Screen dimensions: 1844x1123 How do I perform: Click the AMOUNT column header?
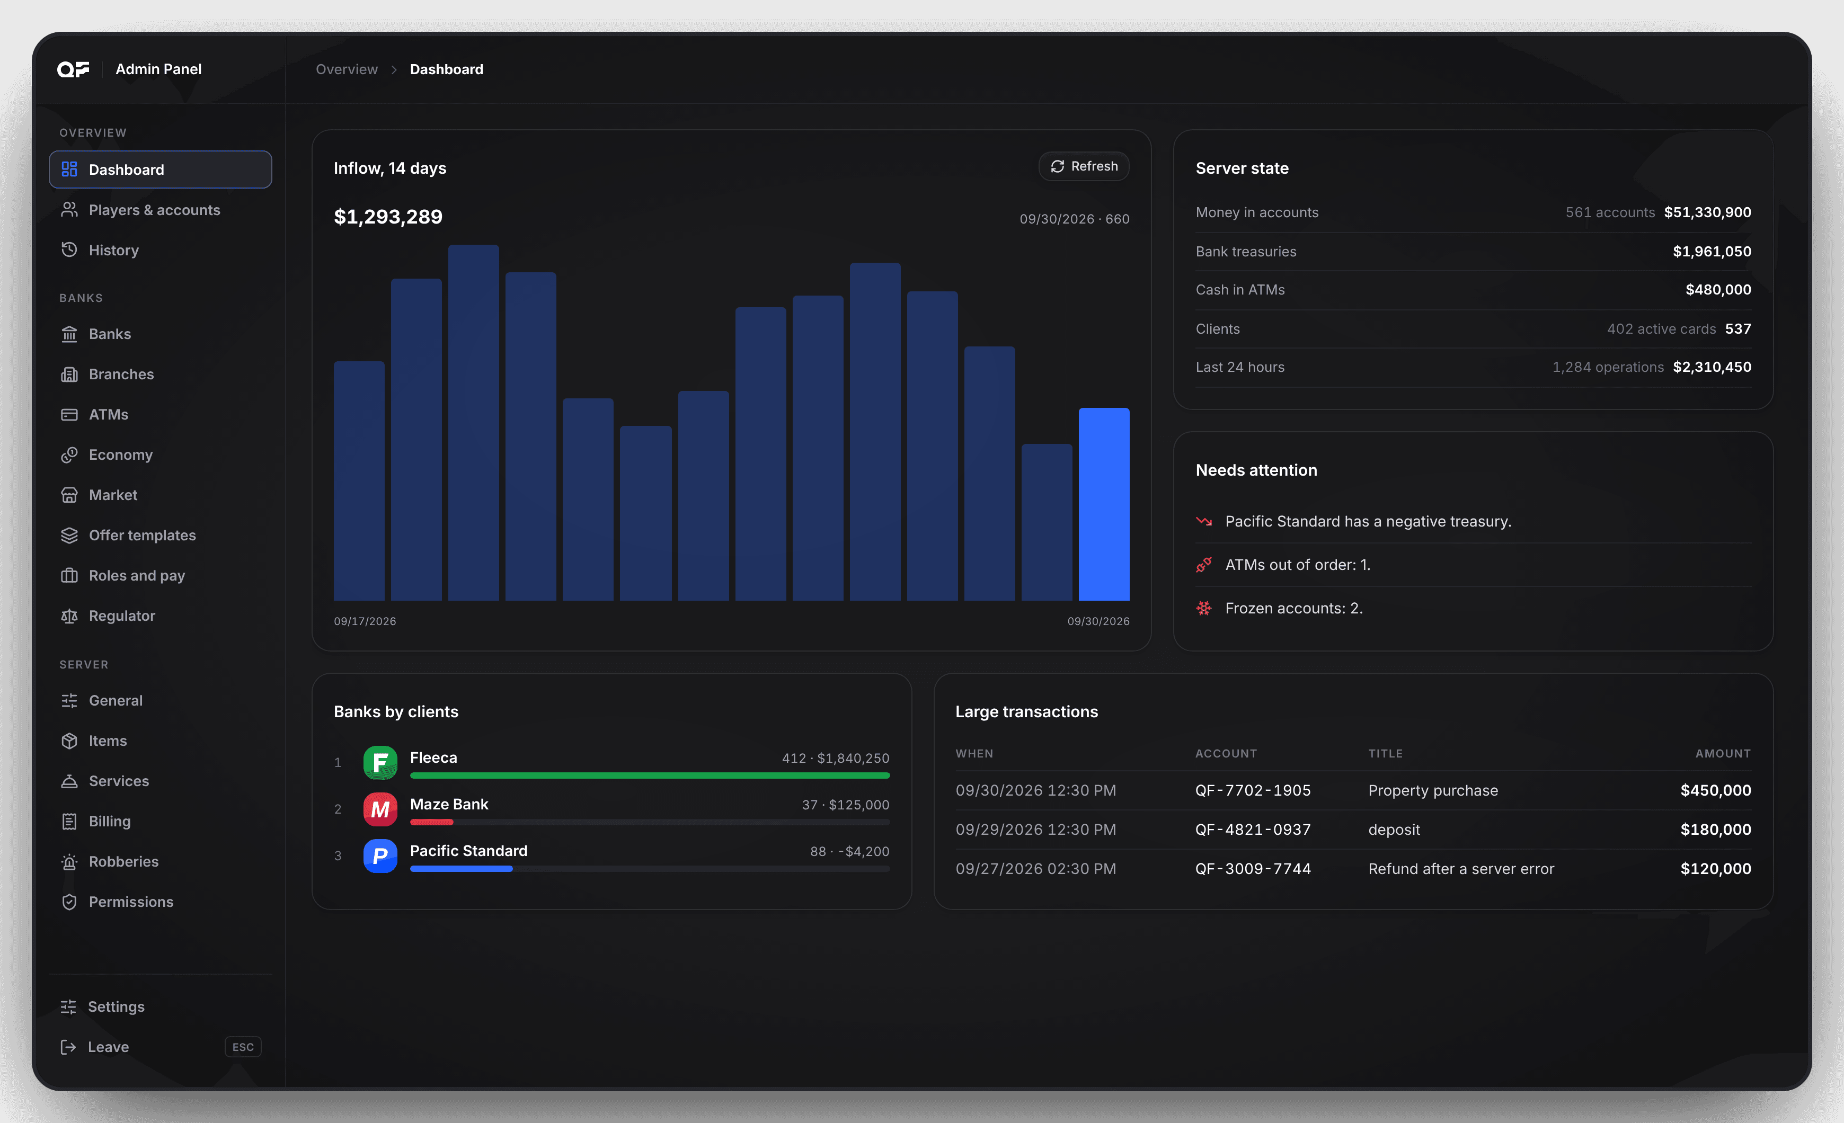tap(1723, 753)
